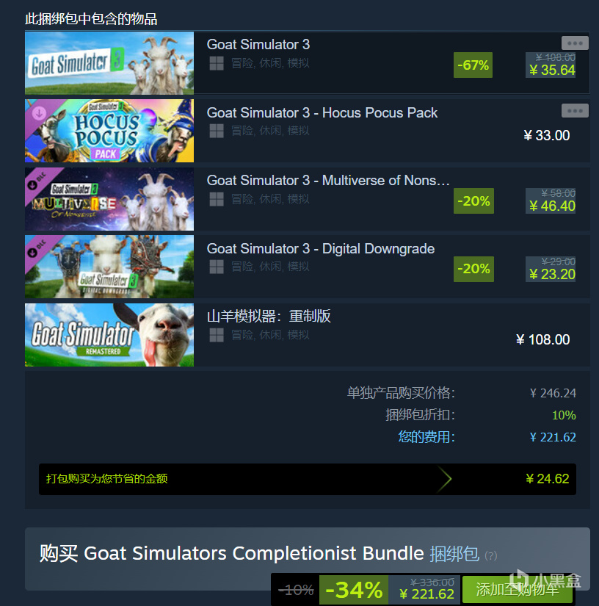Open Goat Simulator 3 - Hocus Pocus Pack title
The width and height of the screenshot is (599, 606).
[x=322, y=113]
